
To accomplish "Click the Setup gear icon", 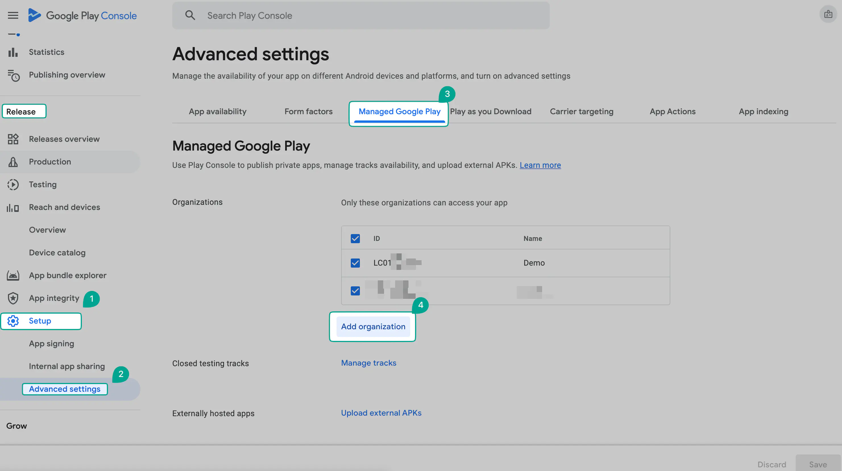I will pyautogui.click(x=13, y=321).
